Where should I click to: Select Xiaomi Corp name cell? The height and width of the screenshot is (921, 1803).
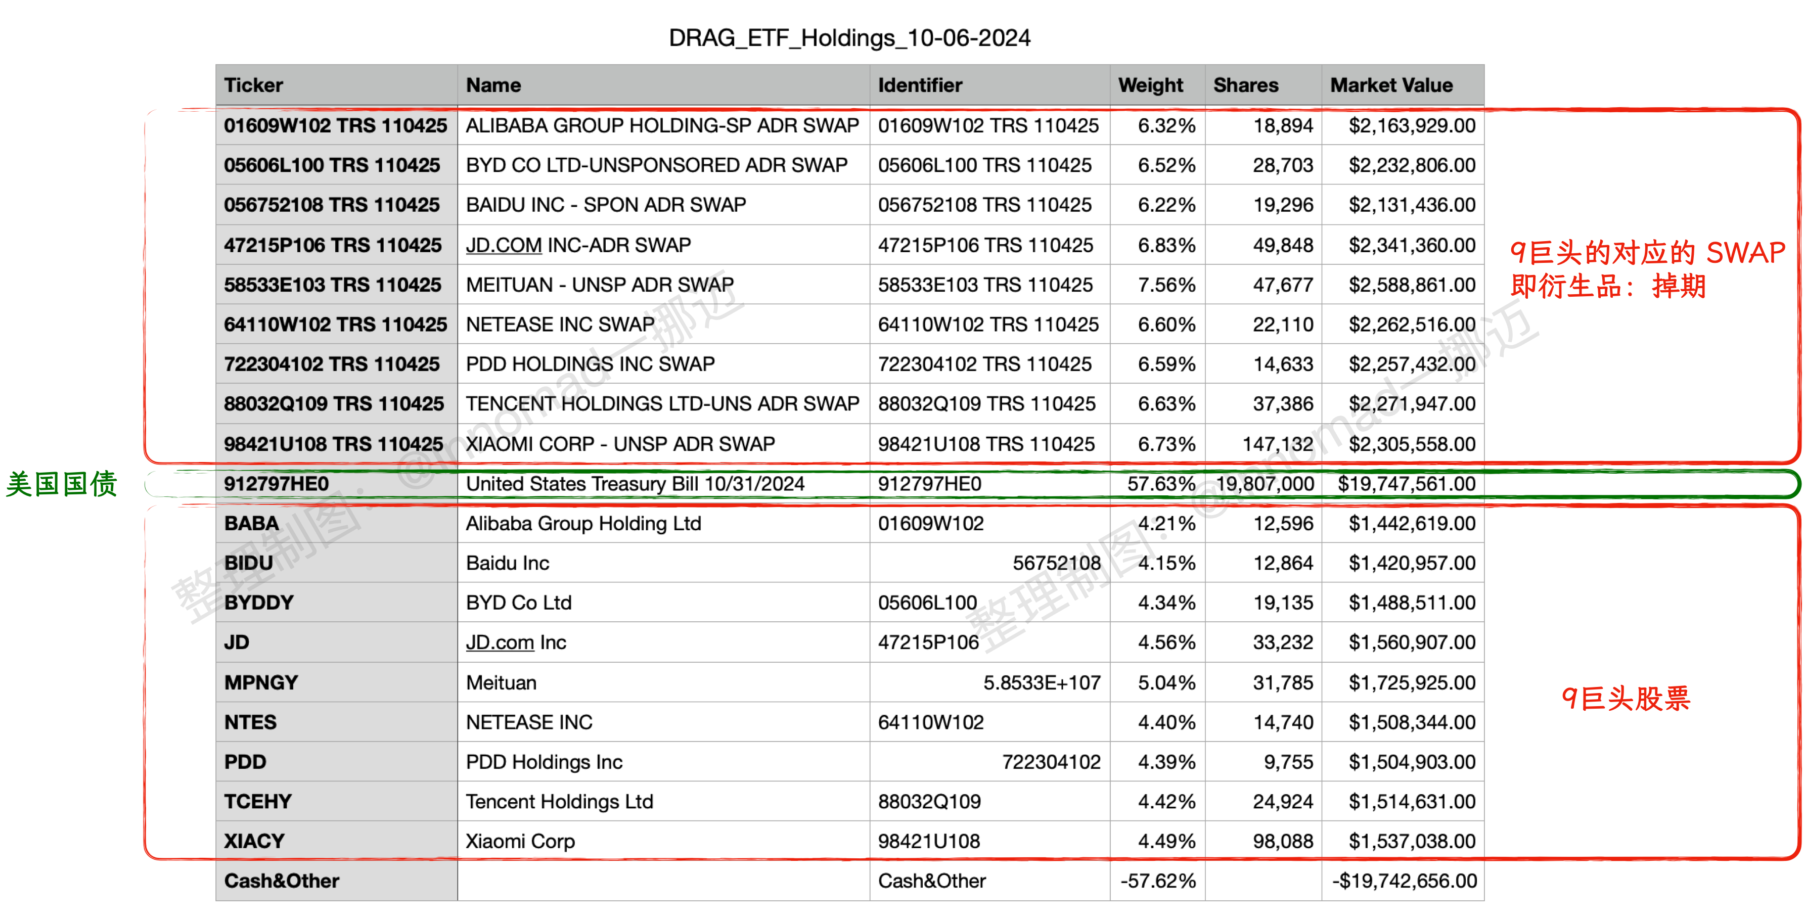point(663,841)
